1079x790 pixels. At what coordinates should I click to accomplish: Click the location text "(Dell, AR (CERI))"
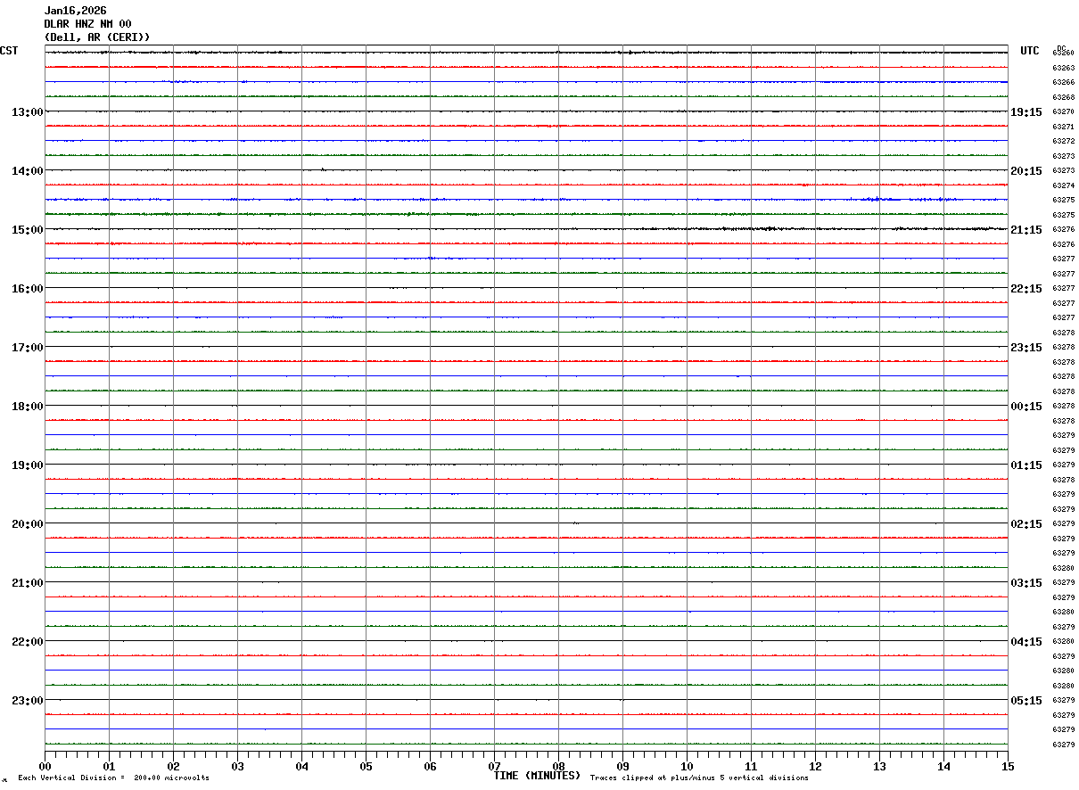point(97,37)
